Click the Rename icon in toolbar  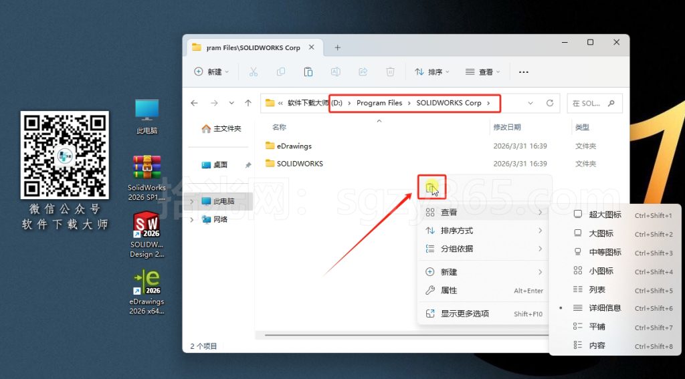click(x=336, y=72)
